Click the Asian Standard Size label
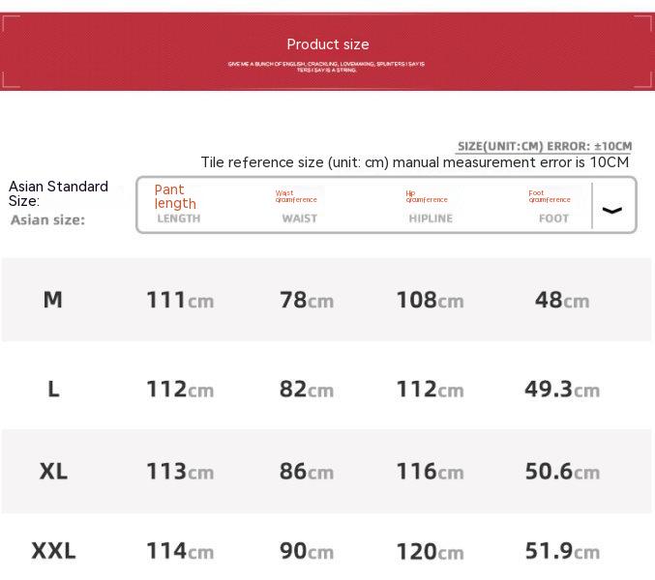This screenshot has width=655, height=580. pos(58,193)
